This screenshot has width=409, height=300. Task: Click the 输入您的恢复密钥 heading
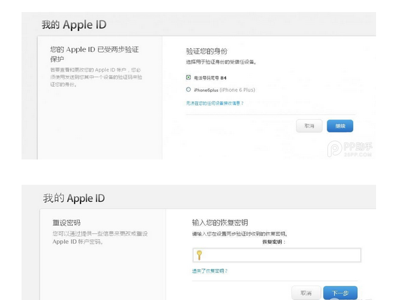[220, 222]
